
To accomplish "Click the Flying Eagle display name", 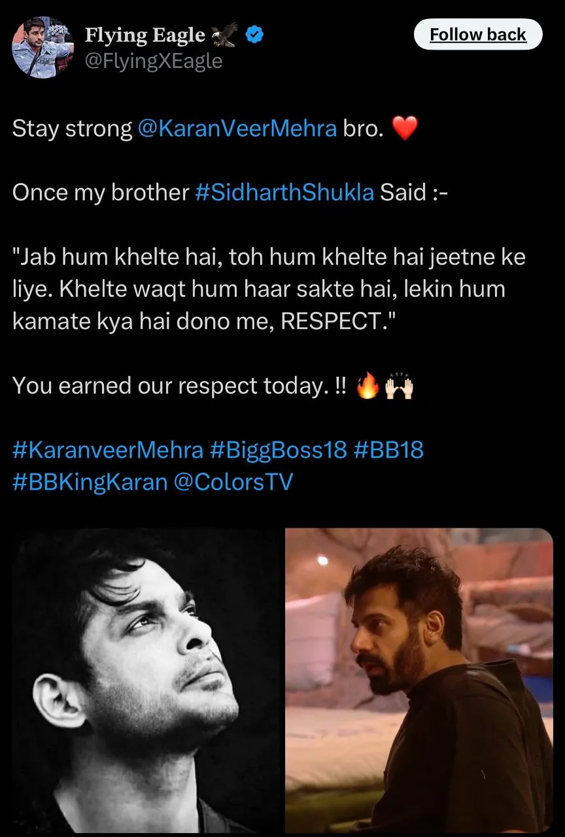I will pos(145,35).
